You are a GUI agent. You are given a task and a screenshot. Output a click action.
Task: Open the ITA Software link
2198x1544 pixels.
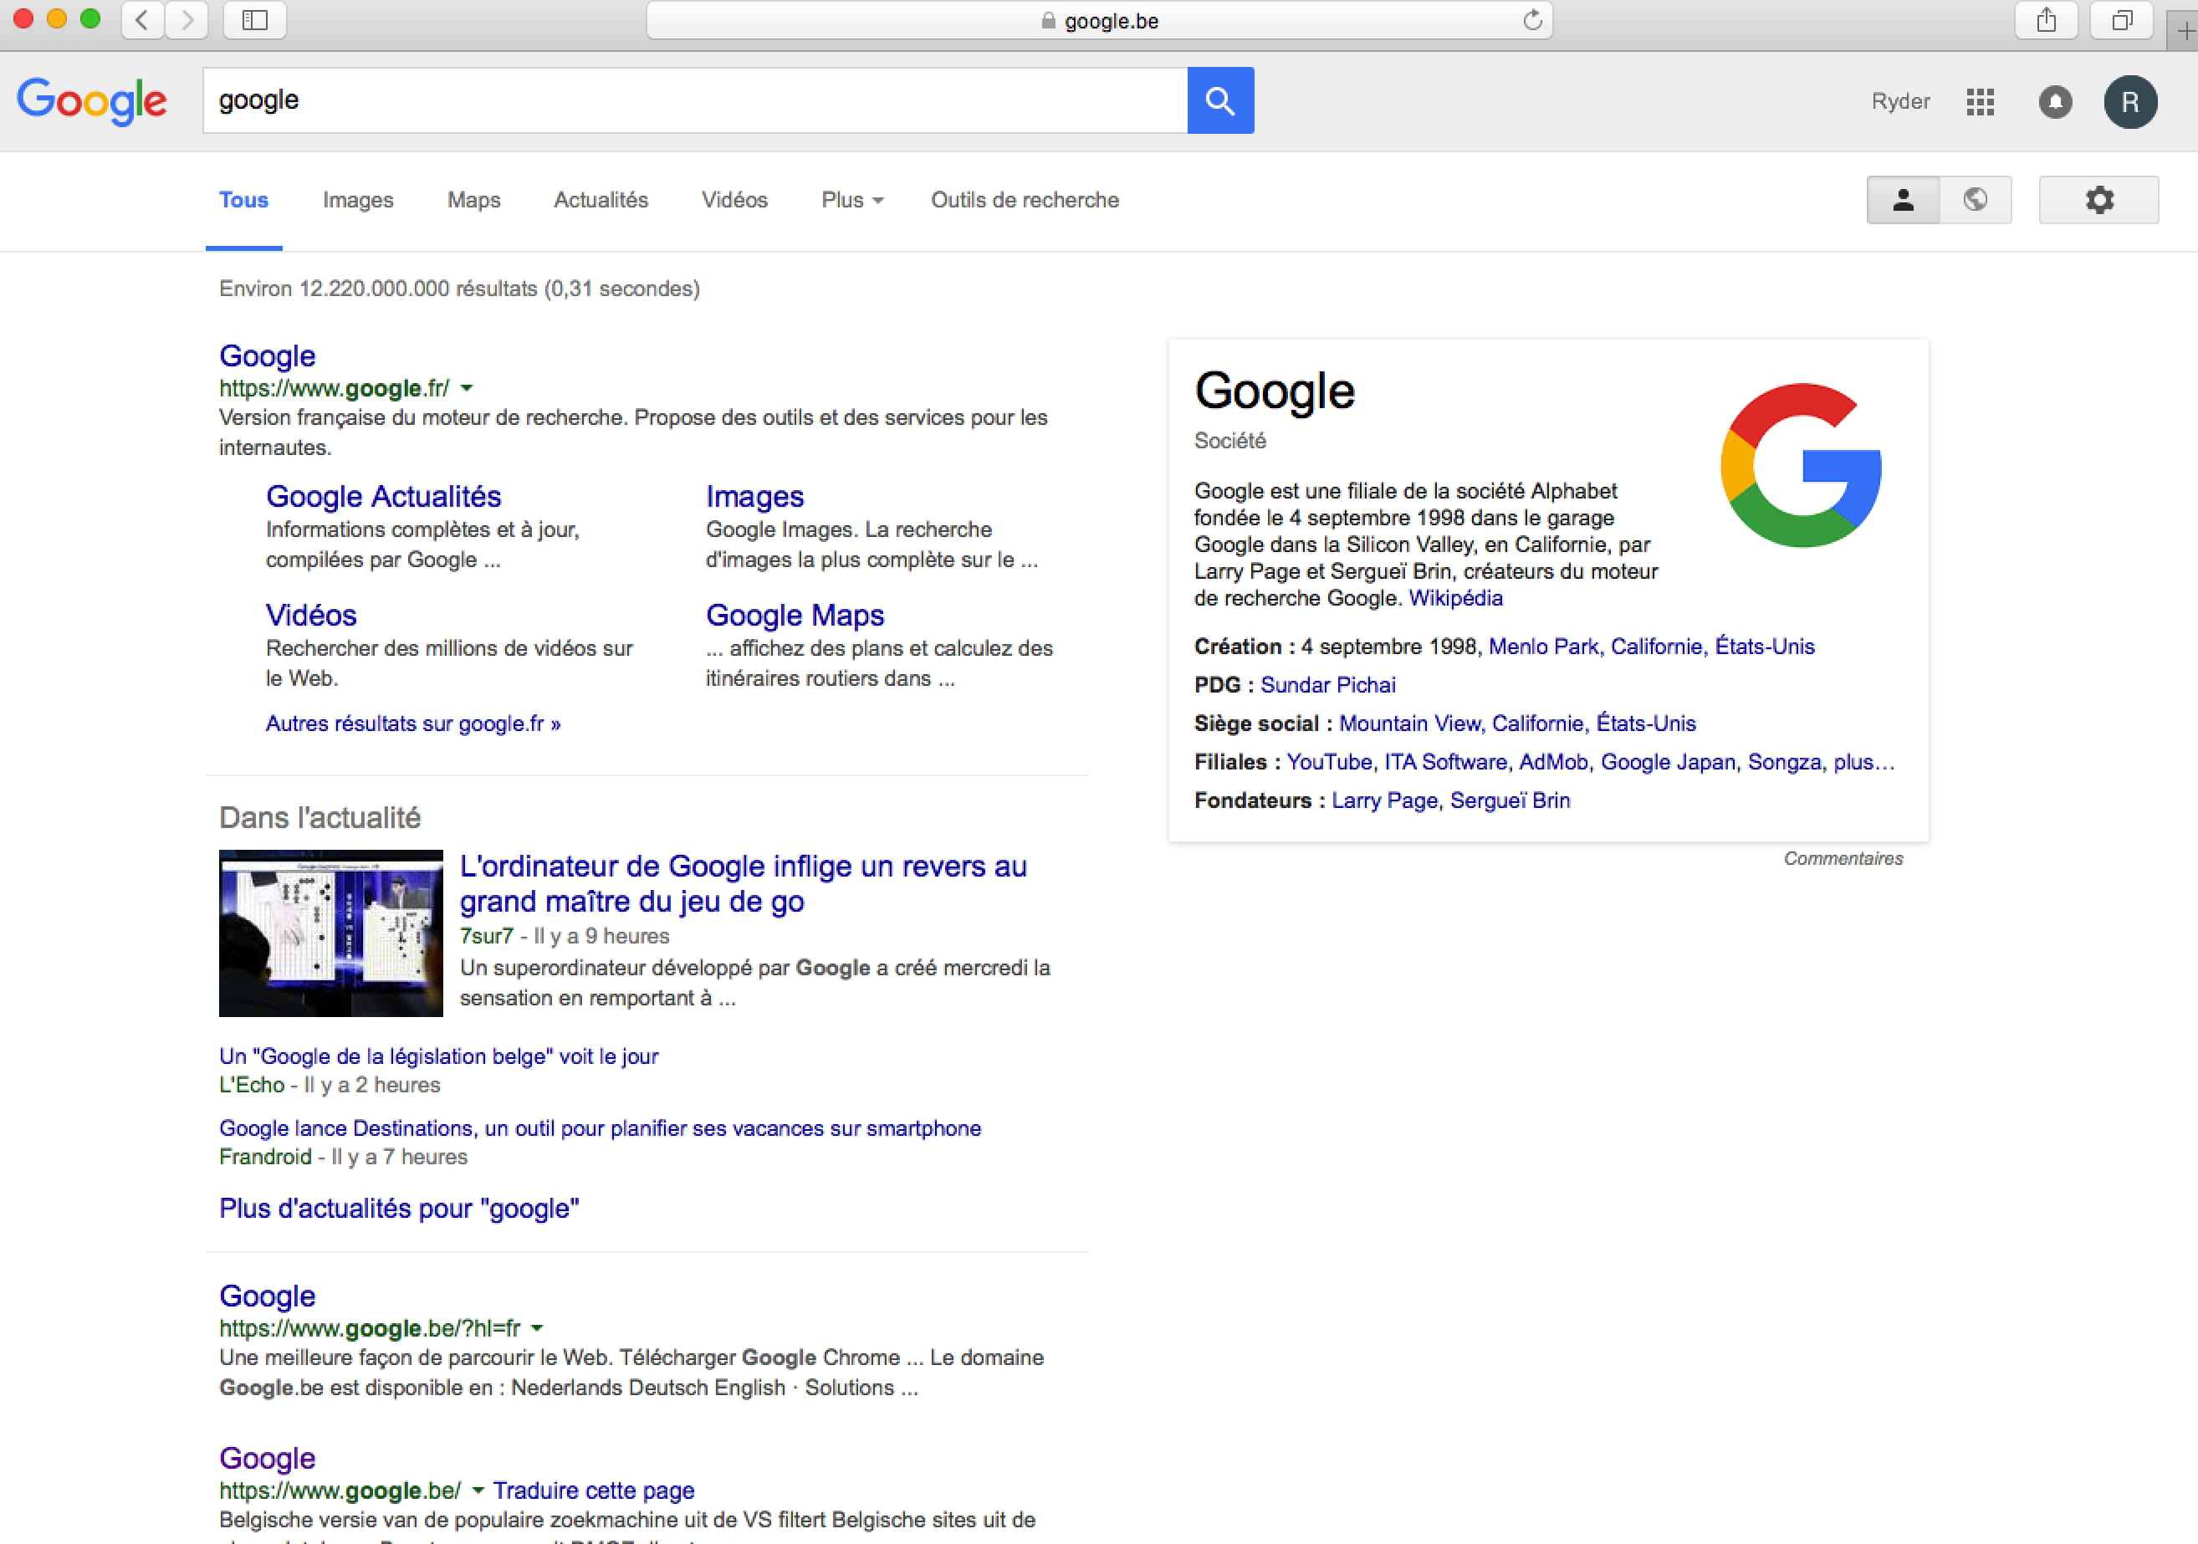tap(1445, 762)
